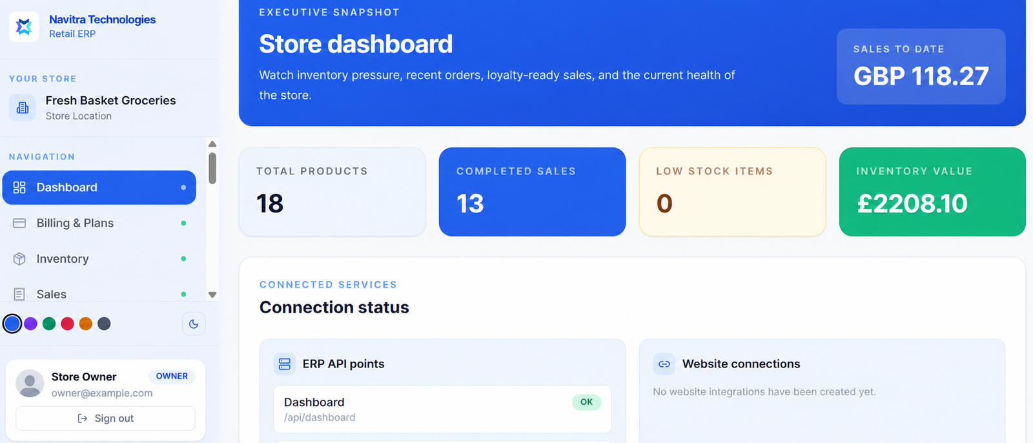Click the Navitra Technologies star logo
The width and height of the screenshot is (1033, 443).
coord(24,26)
